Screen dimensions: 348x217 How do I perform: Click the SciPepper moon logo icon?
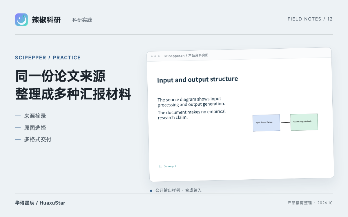pos(21,20)
